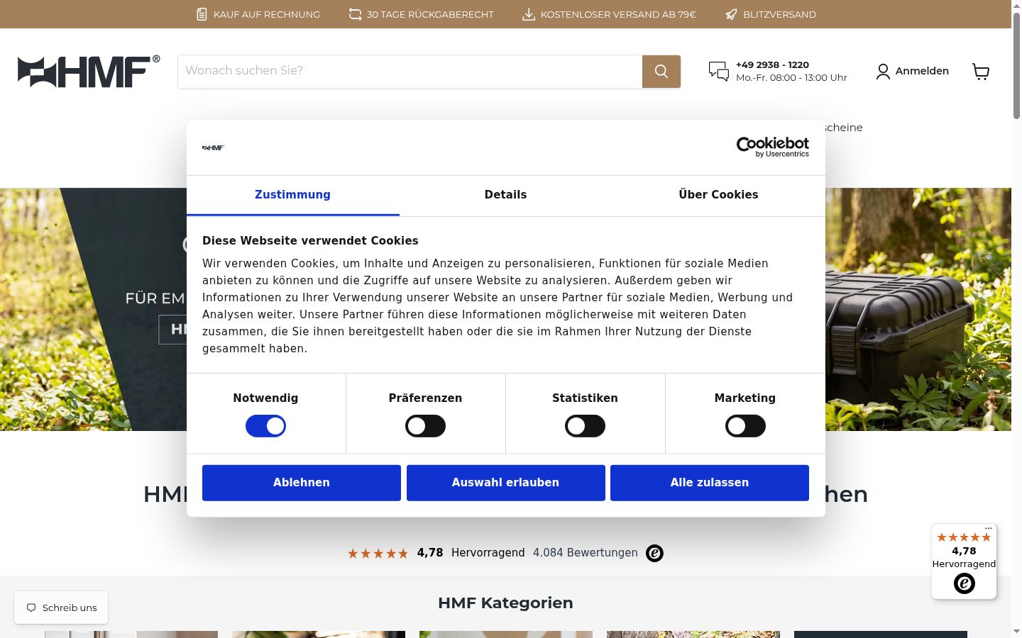Screen dimensions: 1022x638
Task: Open the Details tab
Action: pyautogui.click(x=505, y=195)
